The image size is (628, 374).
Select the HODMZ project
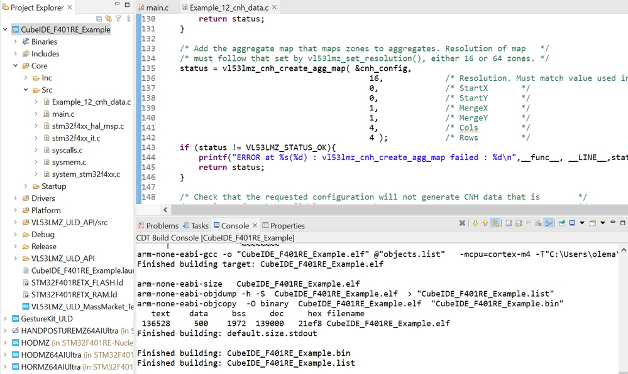pyautogui.click(x=35, y=343)
